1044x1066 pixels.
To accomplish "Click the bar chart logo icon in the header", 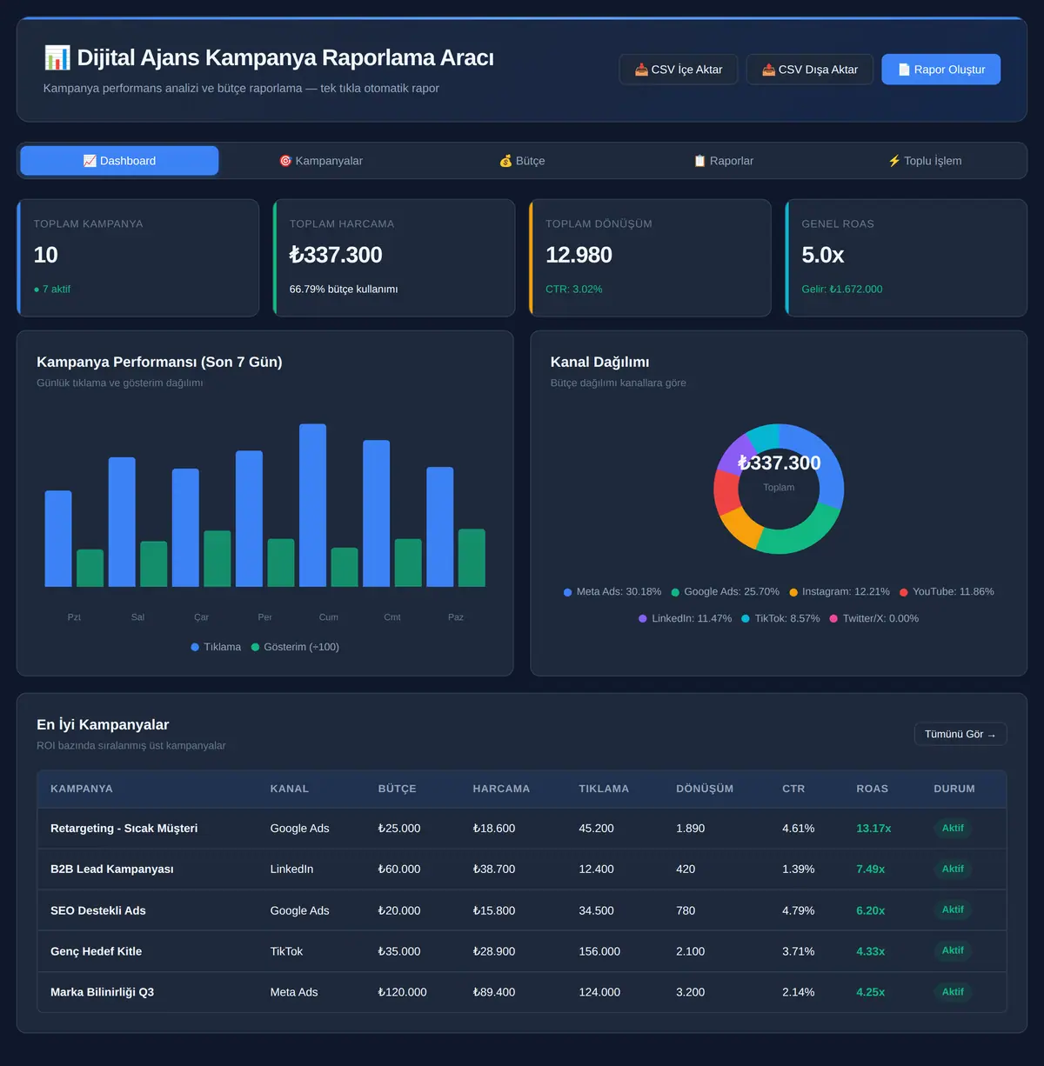I will point(57,58).
